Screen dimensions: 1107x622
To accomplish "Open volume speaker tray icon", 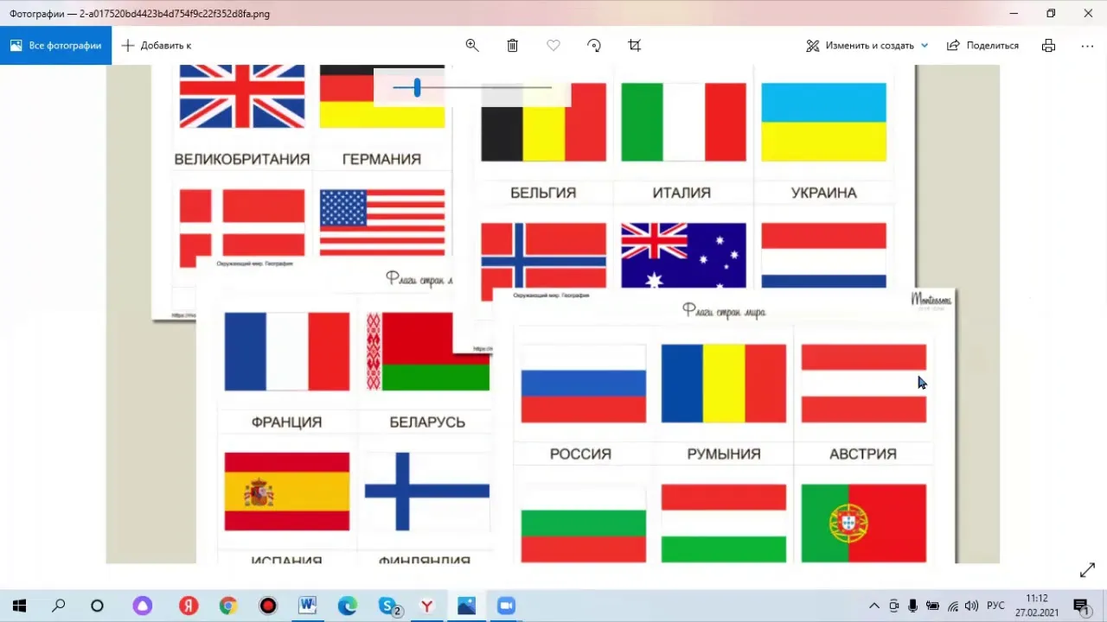I will click(972, 606).
